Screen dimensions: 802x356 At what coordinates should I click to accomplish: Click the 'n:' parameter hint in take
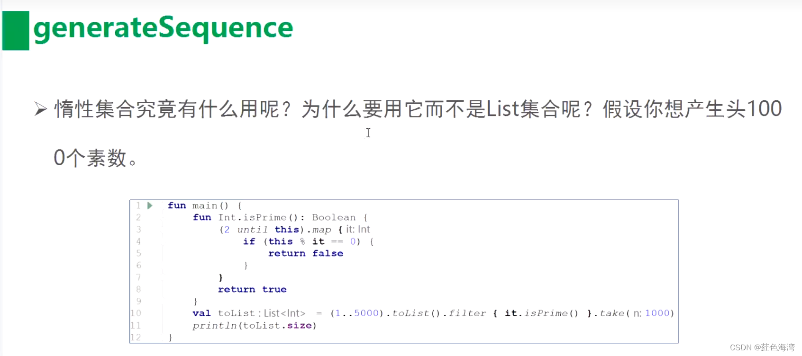638,313
